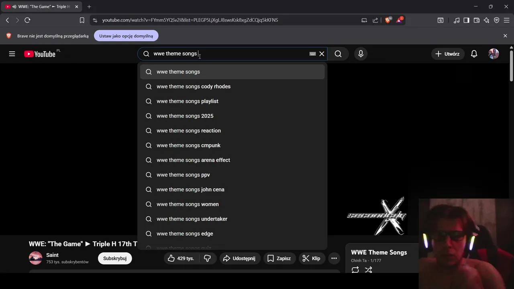Open the Brave VPN shield icon in the toolbar

click(x=497, y=20)
